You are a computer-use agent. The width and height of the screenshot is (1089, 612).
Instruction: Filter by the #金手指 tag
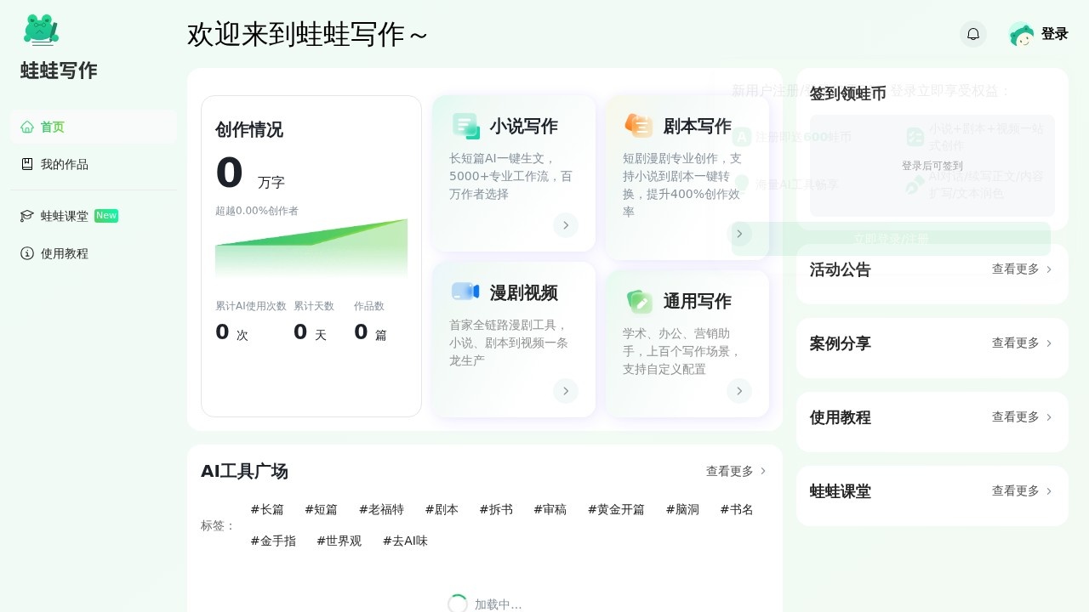[273, 541]
